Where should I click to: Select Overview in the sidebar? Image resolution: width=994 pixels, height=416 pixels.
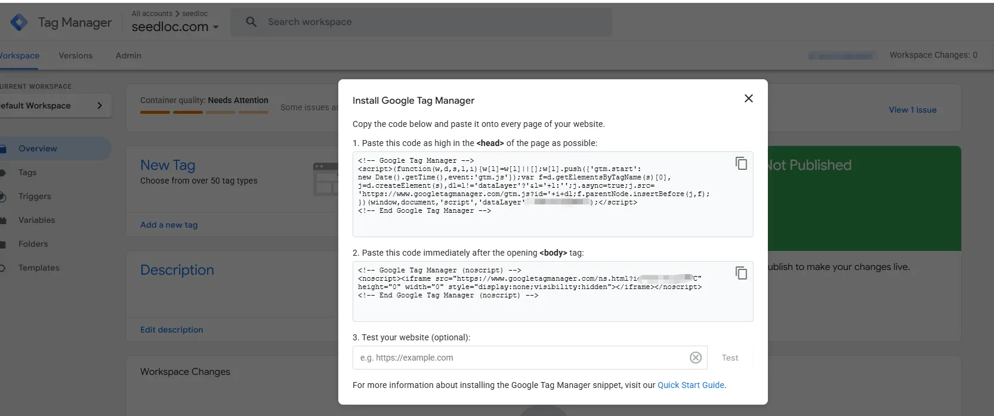[38, 148]
